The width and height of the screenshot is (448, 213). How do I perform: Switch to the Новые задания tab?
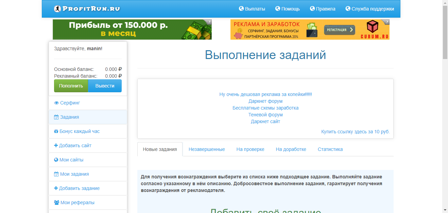160,149
